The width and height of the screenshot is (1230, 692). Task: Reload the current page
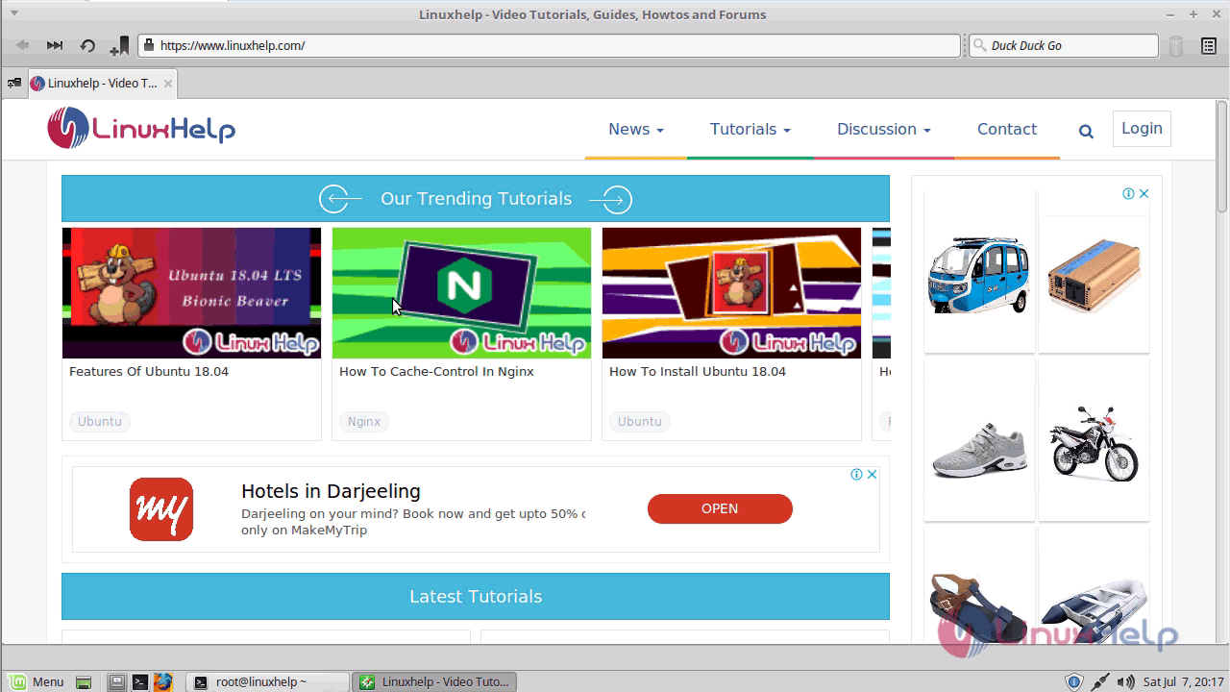pyautogui.click(x=87, y=45)
